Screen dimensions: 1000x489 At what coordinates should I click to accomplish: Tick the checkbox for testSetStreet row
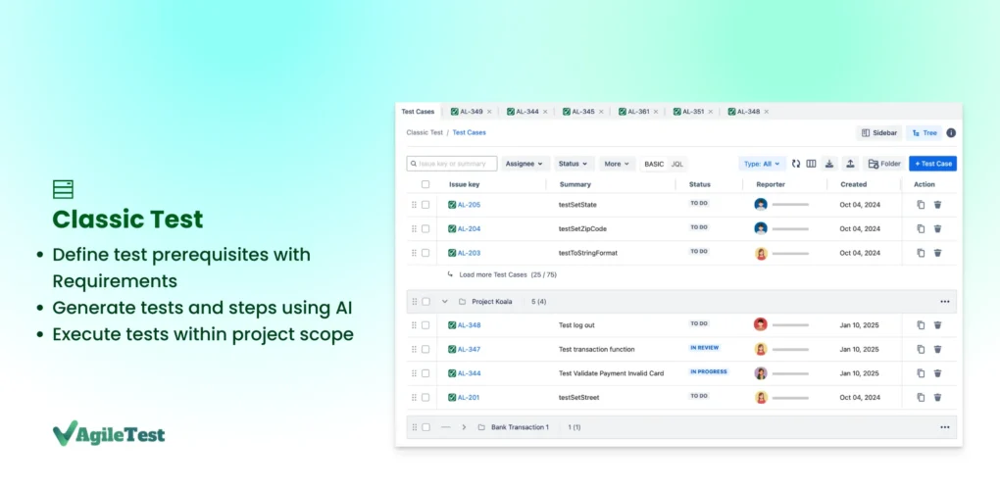pyautogui.click(x=425, y=397)
